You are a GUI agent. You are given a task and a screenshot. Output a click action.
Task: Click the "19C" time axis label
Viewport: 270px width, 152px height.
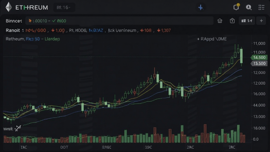pos(148,147)
